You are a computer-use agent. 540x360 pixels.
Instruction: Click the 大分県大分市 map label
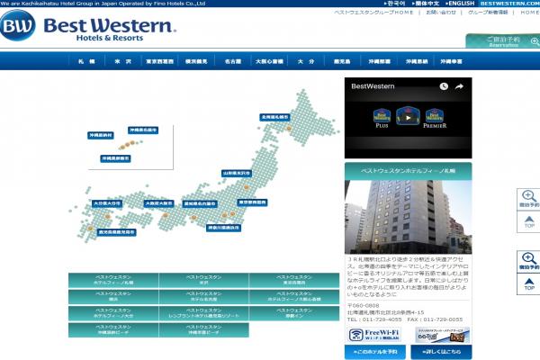coord(107,203)
